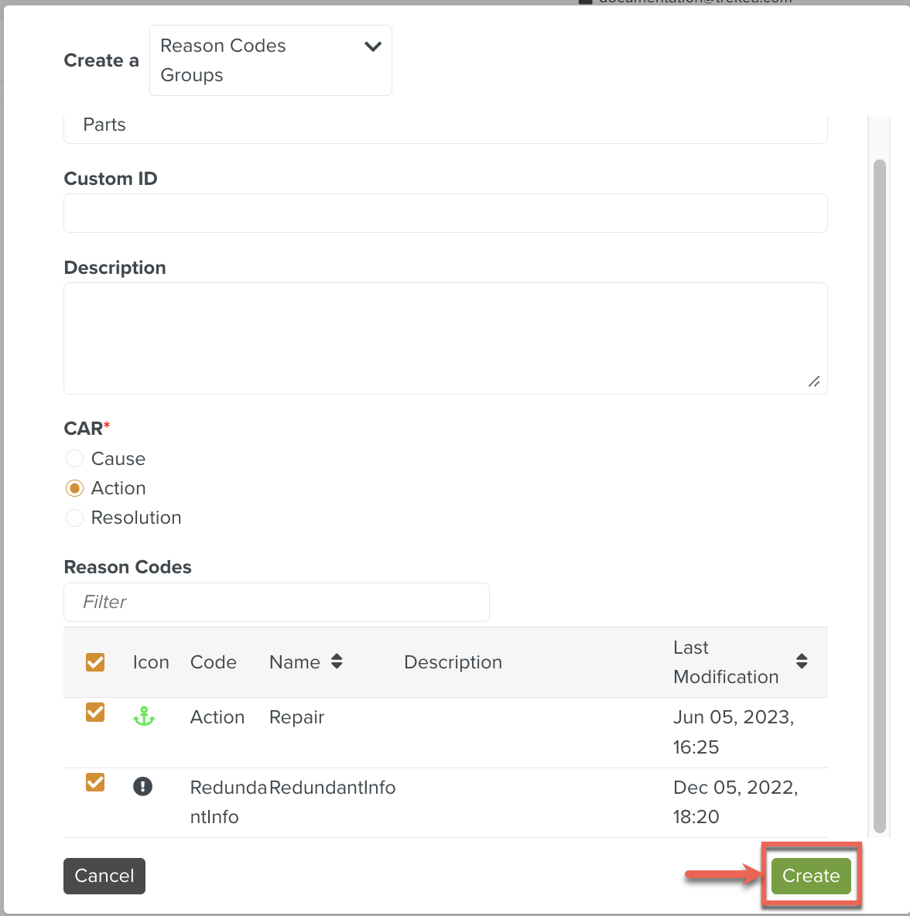This screenshot has height=916, width=910.
Task: Click the green anchor icon in Repair row
Action: 144,717
